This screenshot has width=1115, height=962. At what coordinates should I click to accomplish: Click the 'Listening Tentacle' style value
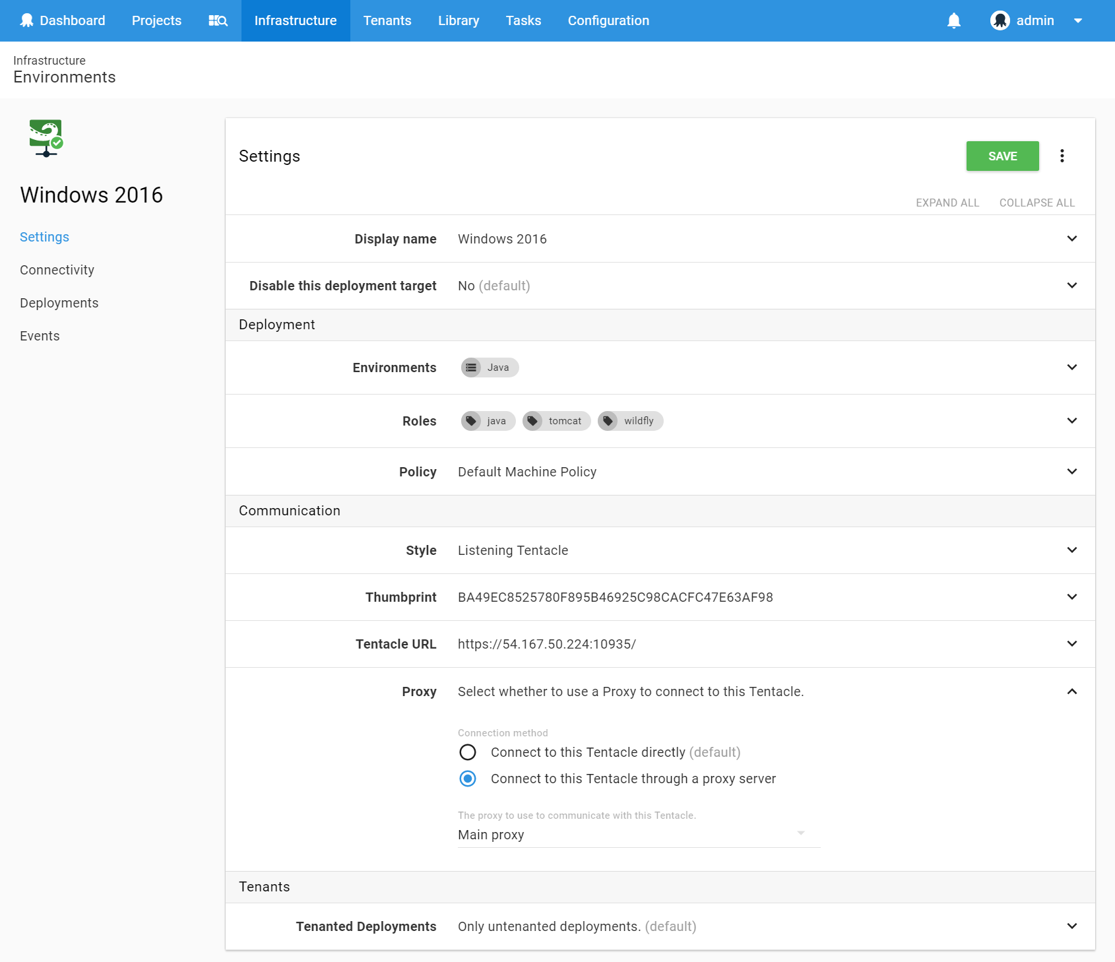click(513, 550)
